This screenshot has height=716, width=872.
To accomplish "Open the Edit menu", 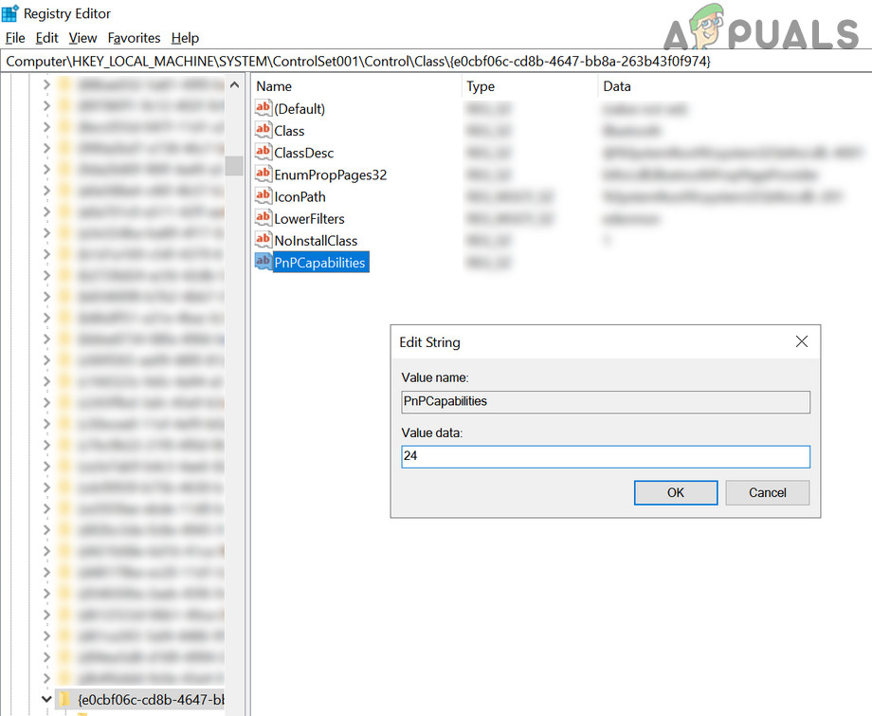I will (x=46, y=38).
